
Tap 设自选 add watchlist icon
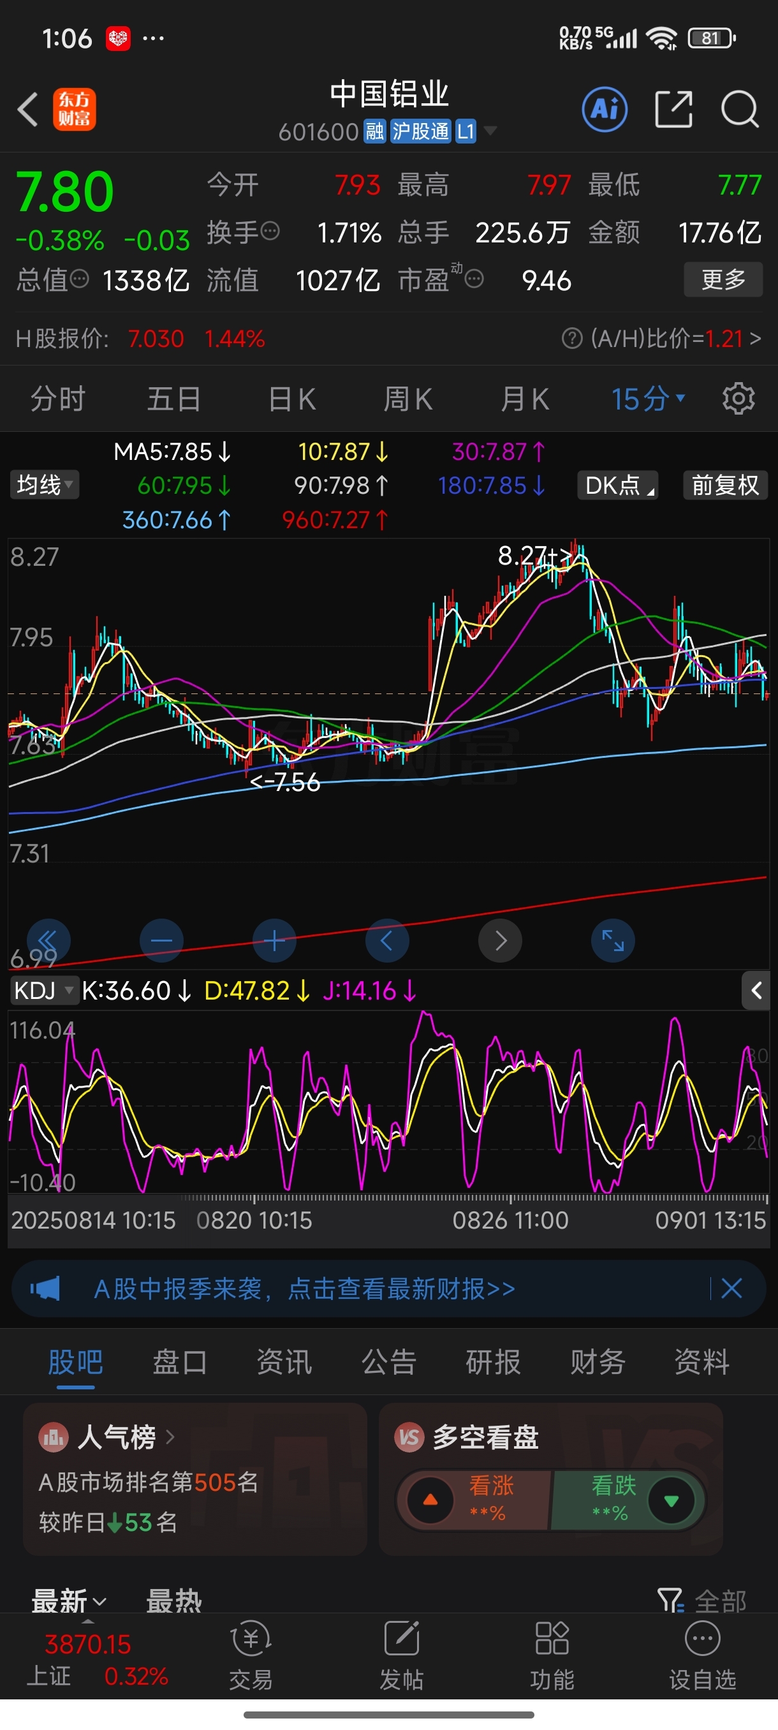click(x=702, y=1656)
